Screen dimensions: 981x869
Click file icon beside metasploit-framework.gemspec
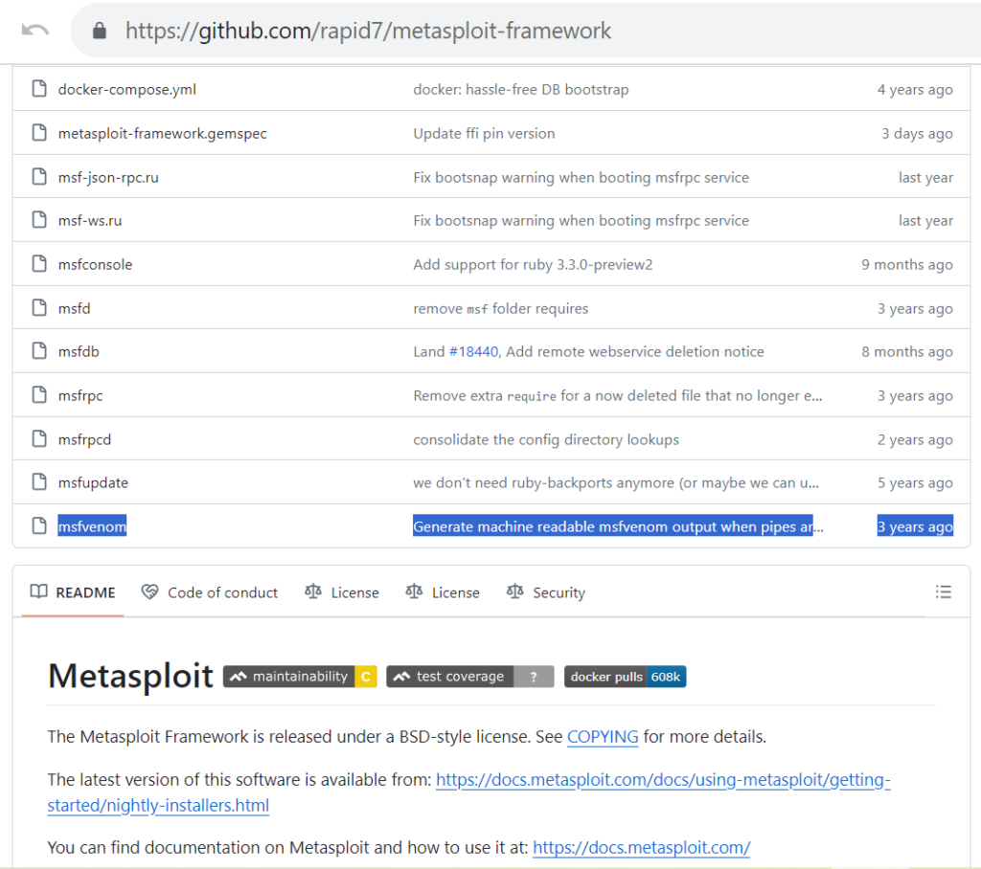pyautogui.click(x=39, y=132)
